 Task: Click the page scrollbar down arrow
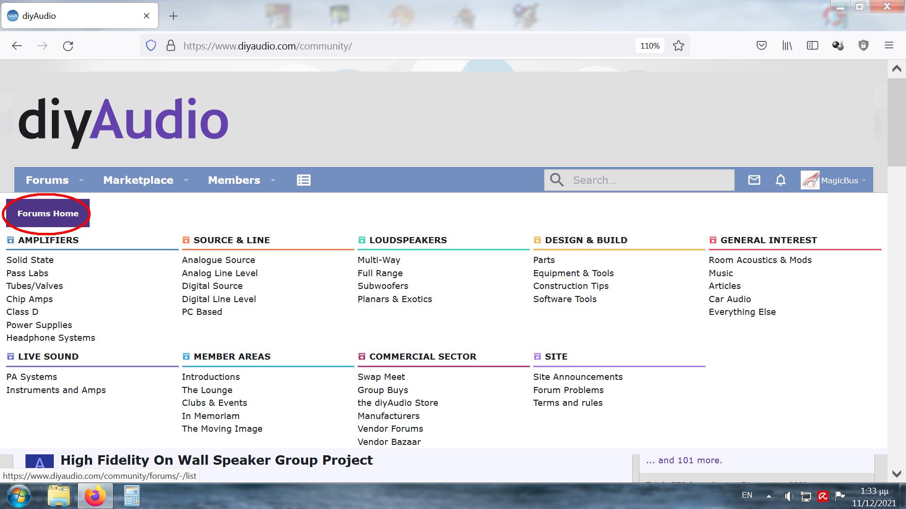[897, 474]
